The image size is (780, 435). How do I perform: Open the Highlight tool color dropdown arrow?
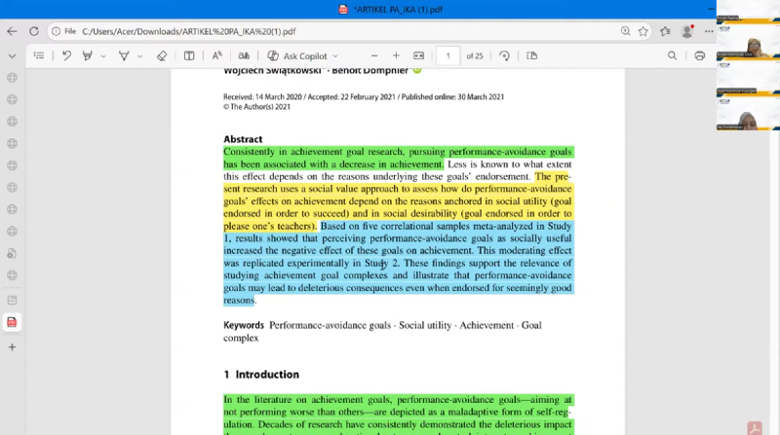[x=103, y=56]
